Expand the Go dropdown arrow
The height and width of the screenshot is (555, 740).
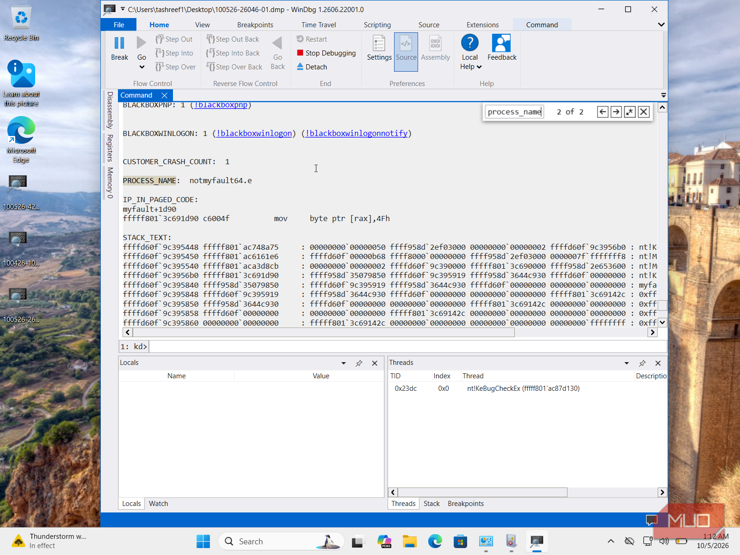click(142, 67)
